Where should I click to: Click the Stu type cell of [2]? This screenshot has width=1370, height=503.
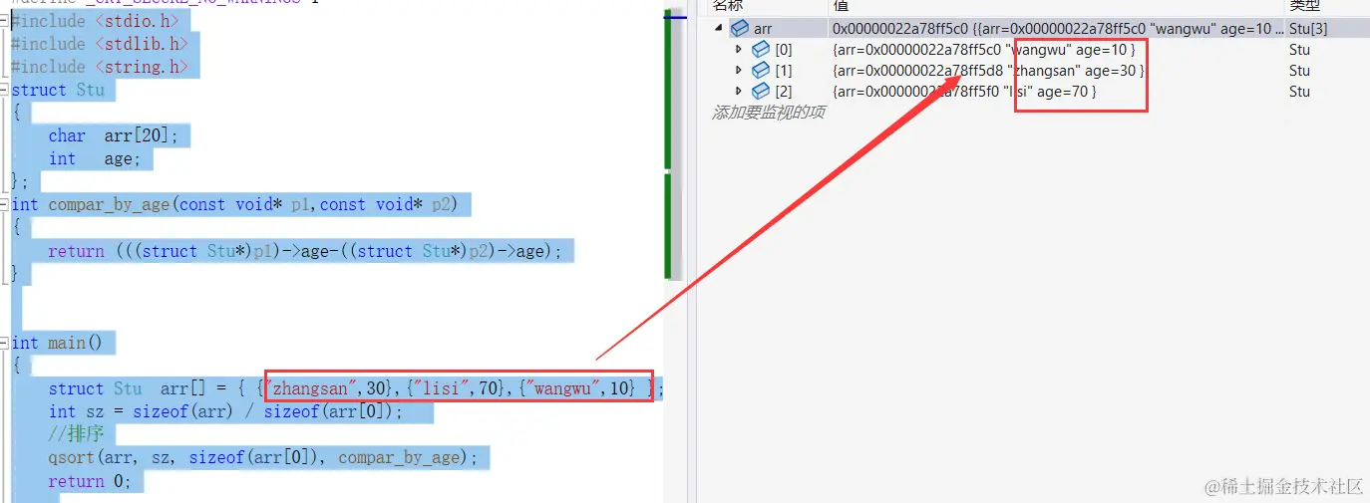1299,91
